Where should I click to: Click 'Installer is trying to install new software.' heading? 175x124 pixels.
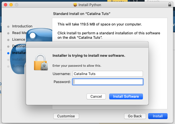coord(89,56)
